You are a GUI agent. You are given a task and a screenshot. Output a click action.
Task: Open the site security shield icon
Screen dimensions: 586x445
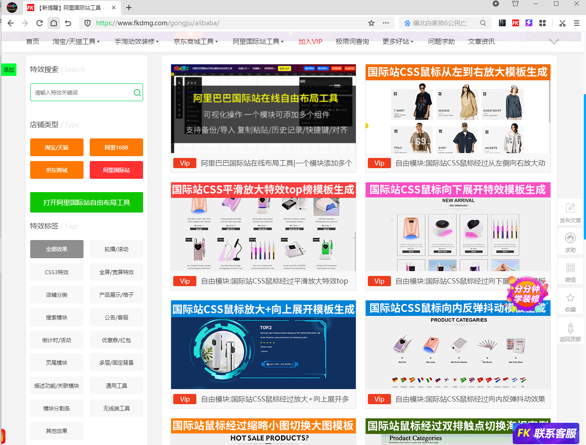(88, 23)
